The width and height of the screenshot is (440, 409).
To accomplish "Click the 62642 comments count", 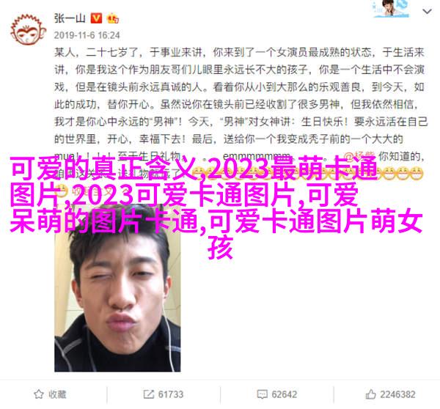I will pyautogui.click(x=284, y=394).
